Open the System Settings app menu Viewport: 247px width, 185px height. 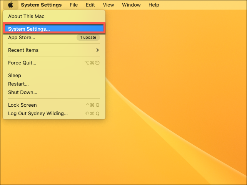[41, 5]
